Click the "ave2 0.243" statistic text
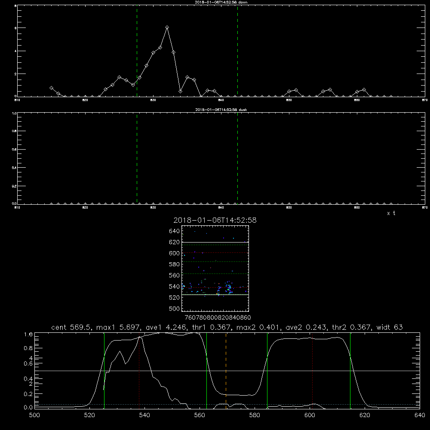 pos(307,327)
